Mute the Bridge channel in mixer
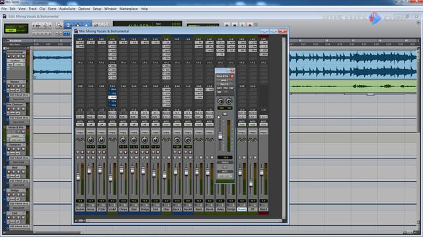 (147, 157)
